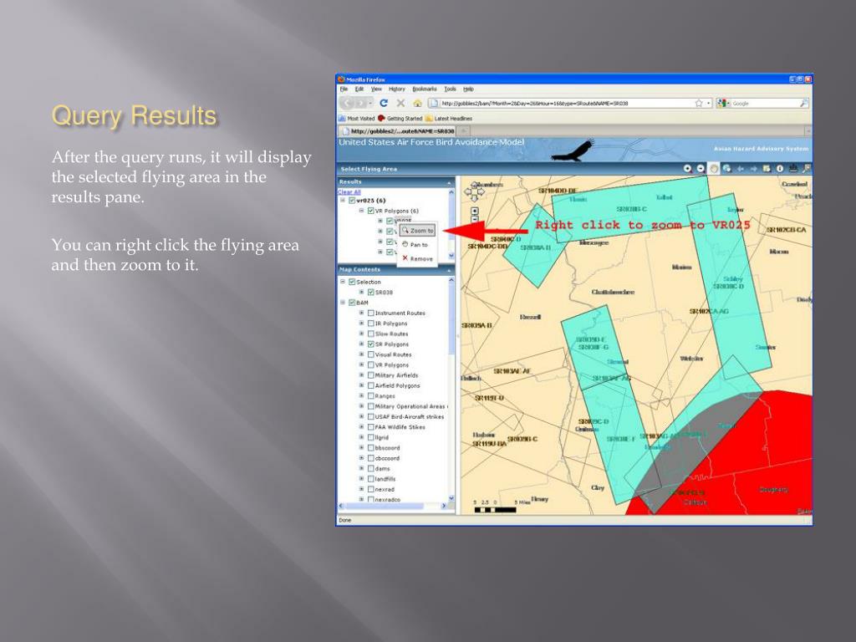Collapse the VR Polygons (6) results node

point(361,211)
